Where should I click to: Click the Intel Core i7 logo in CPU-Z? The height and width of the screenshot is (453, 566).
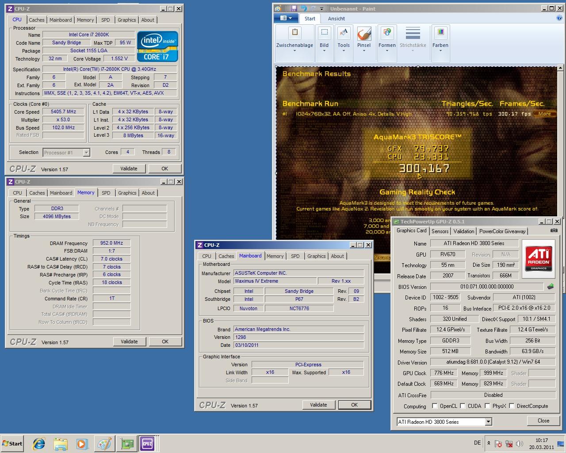click(x=157, y=46)
